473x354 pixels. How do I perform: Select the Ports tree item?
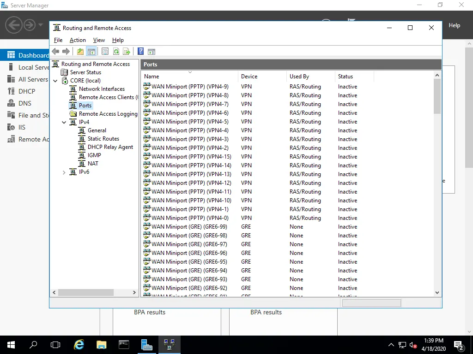click(x=85, y=106)
